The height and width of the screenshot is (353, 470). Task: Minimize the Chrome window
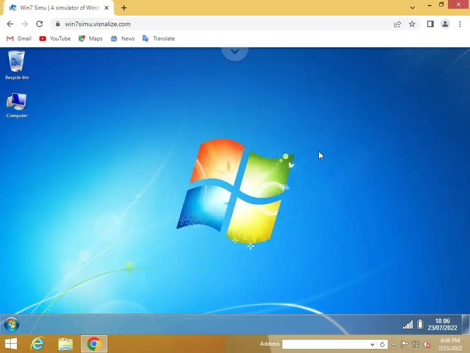click(430, 5)
